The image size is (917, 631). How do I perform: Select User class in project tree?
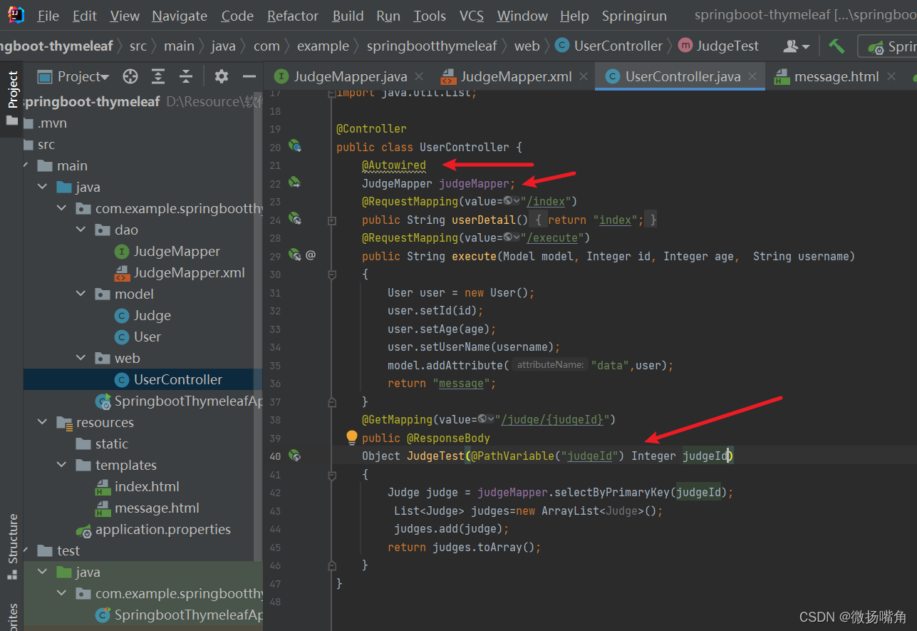[x=138, y=337]
